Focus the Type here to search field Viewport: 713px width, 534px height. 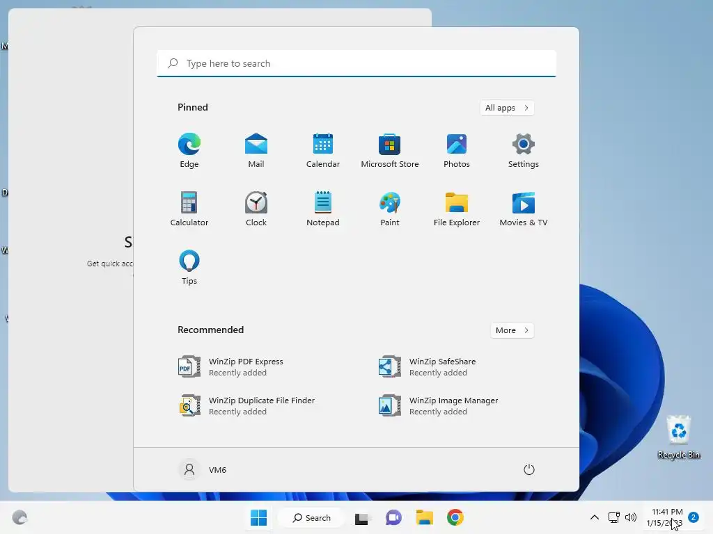[356, 63]
